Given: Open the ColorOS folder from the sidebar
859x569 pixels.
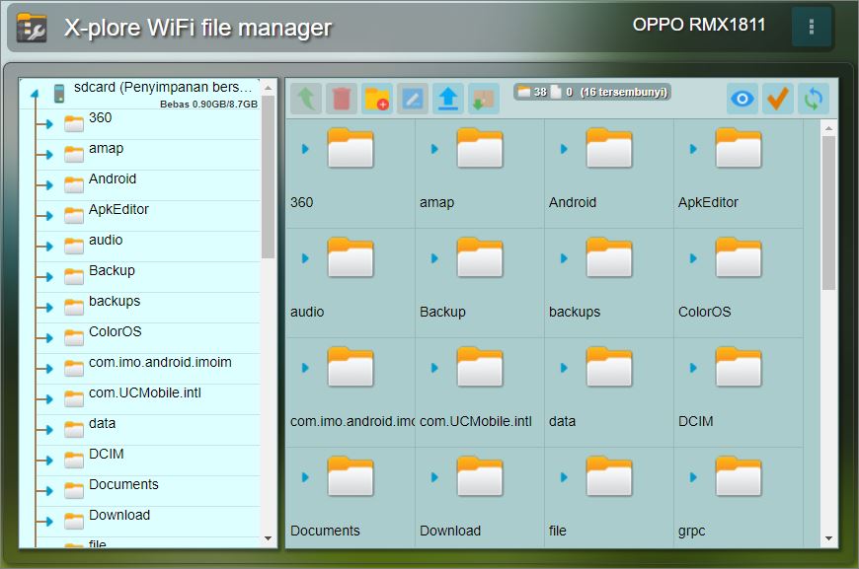Looking at the screenshot, I should coord(112,332).
